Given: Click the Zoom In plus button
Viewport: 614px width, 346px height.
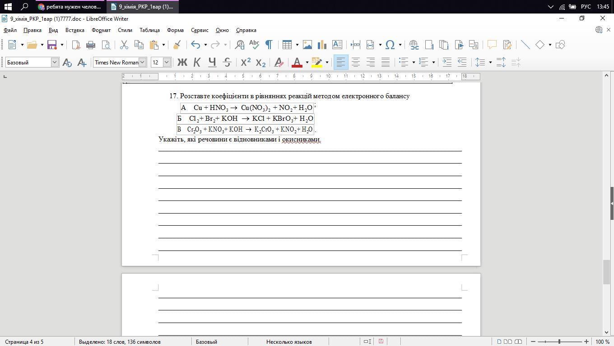Looking at the screenshot, I should [586, 341].
